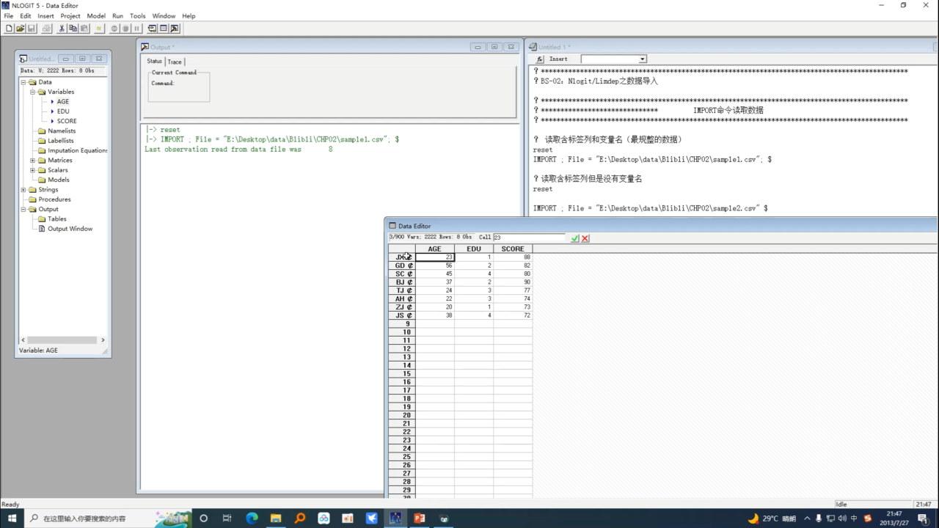
Task: Click SCORE cell with value 90
Action: pos(513,282)
